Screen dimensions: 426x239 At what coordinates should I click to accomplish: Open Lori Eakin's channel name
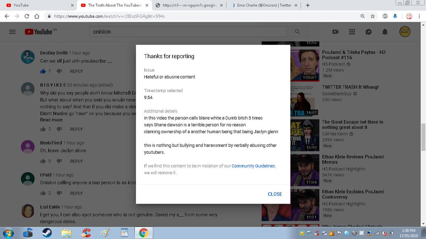point(50,207)
